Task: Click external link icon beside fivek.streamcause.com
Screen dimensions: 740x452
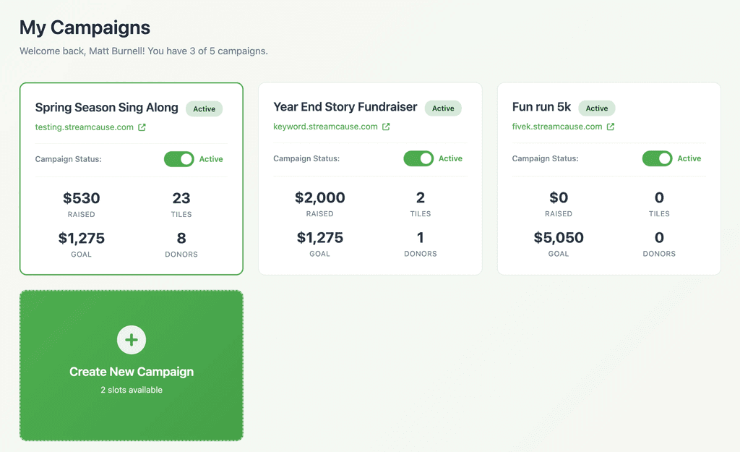Action: (x=611, y=127)
